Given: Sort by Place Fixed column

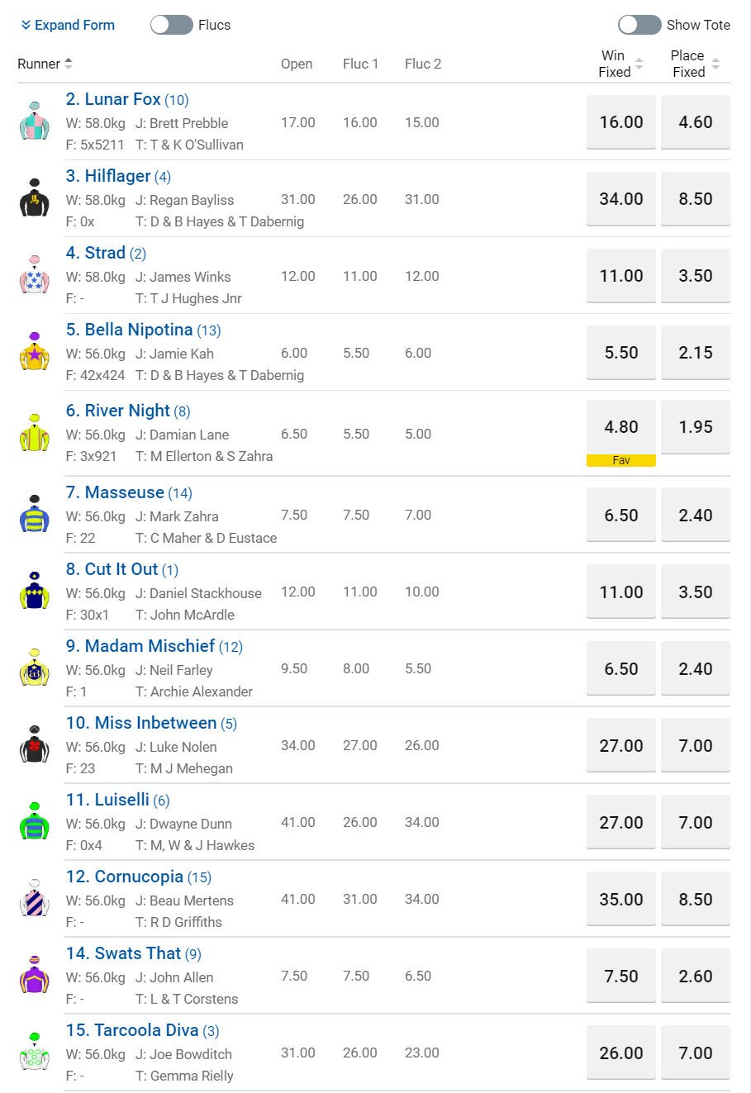Looking at the screenshot, I should 715,64.
